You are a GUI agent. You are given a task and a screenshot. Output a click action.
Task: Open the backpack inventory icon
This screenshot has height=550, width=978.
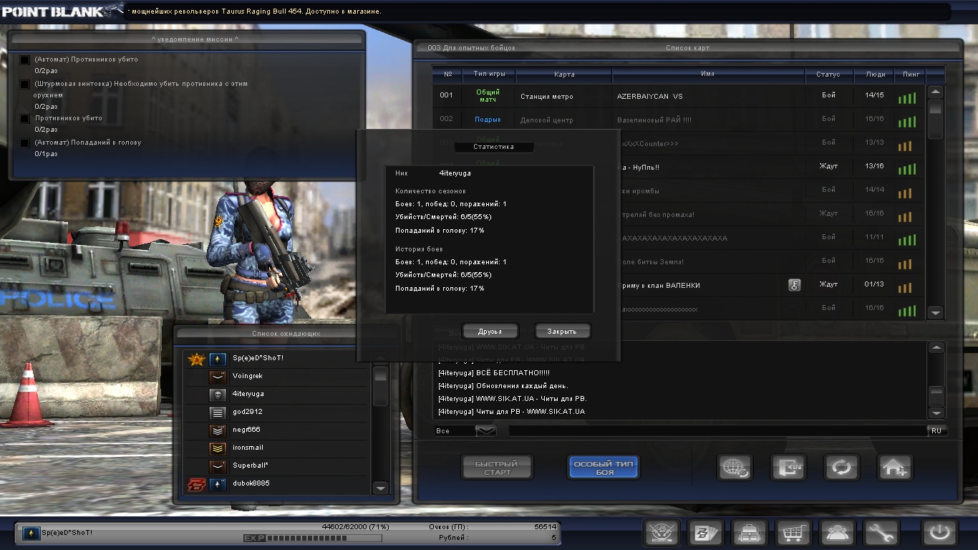coord(750,533)
